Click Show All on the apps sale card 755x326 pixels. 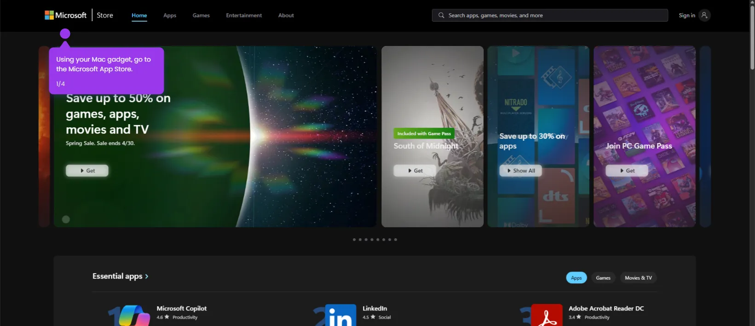(x=521, y=171)
